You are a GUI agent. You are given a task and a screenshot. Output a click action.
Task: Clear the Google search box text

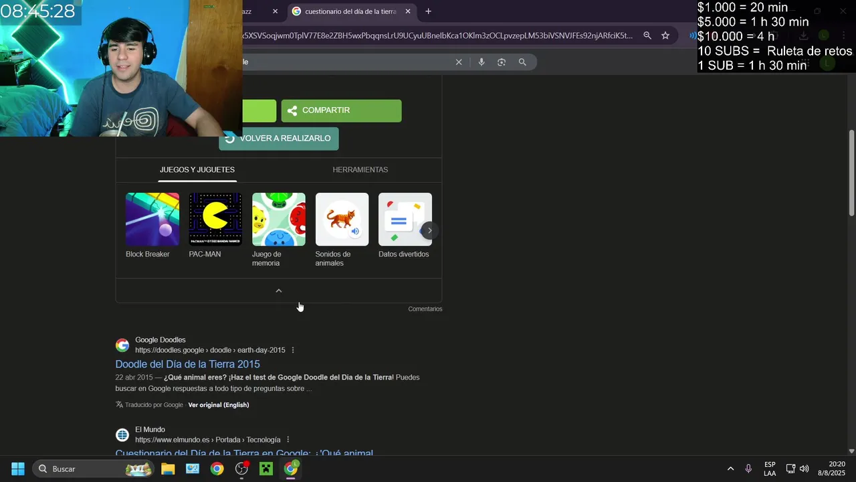[x=459, y=62]
